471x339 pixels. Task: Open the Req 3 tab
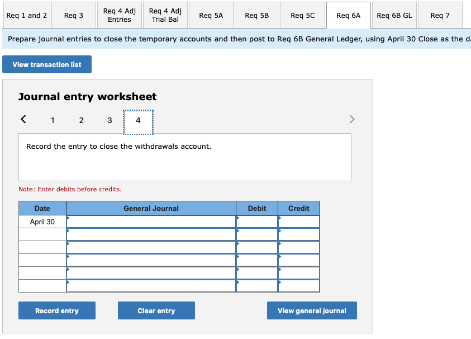[x=73, y=16]
